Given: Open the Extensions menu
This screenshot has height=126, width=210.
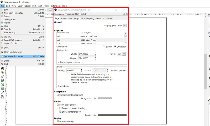Looking at the screenshot, I should tap(56, 6).
